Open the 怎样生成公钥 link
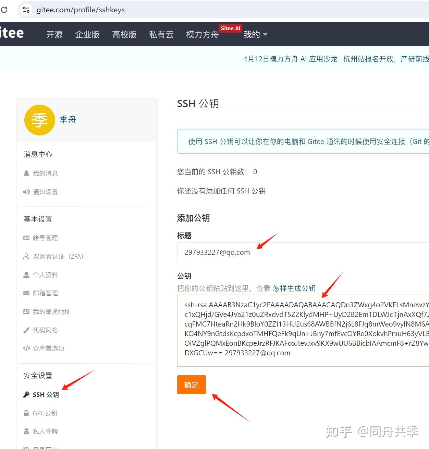The width and height of the screenshot is (429, 449). click(x=294, y=288)
